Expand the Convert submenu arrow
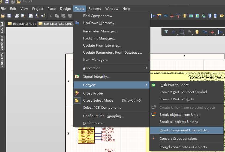The width and height of the screenshot is (225, 152). point(146,85)
